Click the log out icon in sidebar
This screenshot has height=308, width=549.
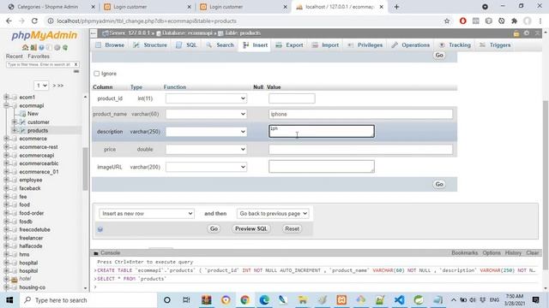tap(33, 48)
